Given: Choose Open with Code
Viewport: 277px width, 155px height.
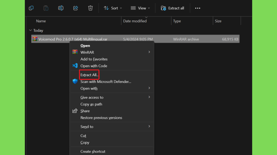Looking at the screenshot, I should (94, 66).
